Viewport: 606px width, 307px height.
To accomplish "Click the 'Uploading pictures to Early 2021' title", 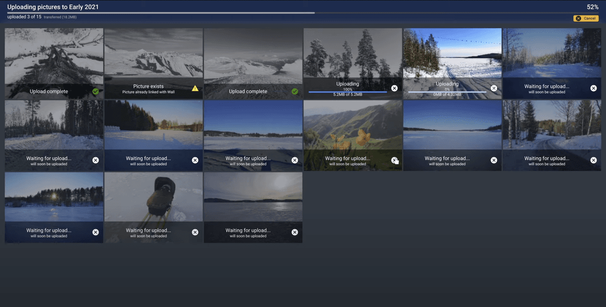I will coord(53,7).
